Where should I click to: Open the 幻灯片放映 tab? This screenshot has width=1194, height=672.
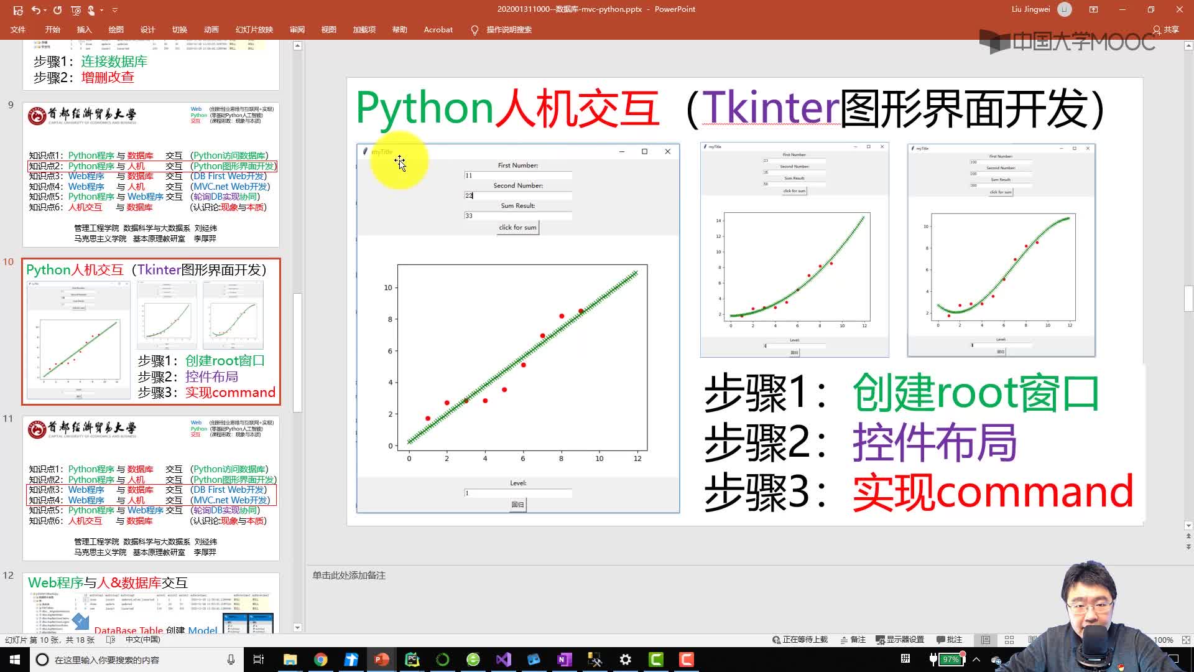[x=254, y=29]
